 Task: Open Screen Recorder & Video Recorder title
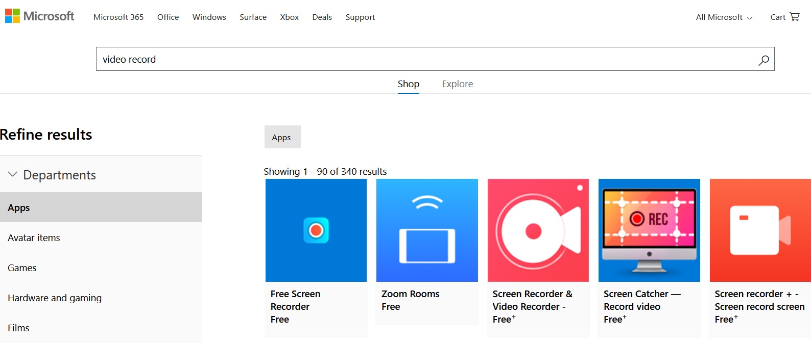click(533, 300)
